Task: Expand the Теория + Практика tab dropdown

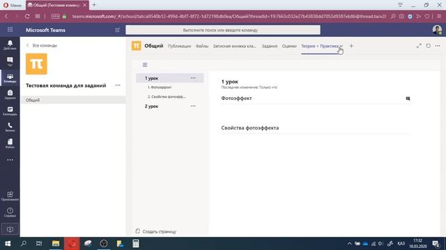Action: coord(341,47)
